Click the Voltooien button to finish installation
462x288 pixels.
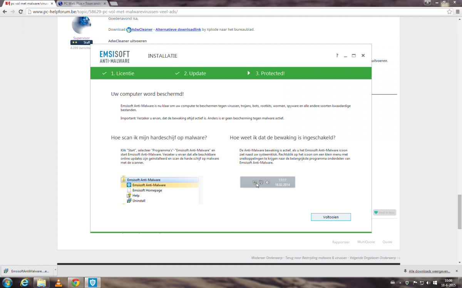click(x=331, y=217)
